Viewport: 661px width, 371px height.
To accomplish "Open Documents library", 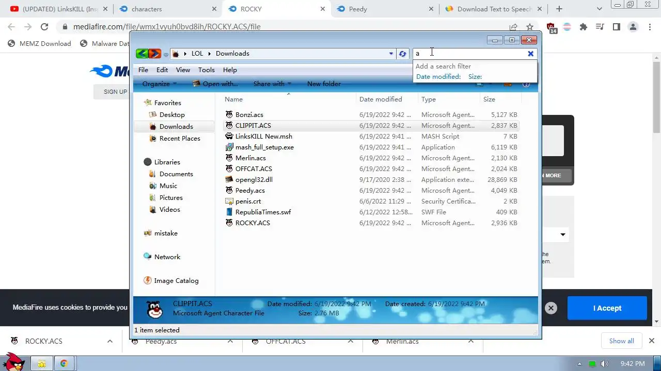I will click(x=171, y=174).
